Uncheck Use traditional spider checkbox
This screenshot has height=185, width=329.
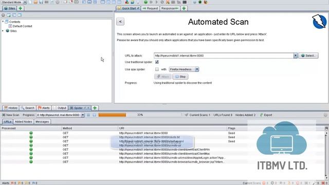click(x=157, y=62)
